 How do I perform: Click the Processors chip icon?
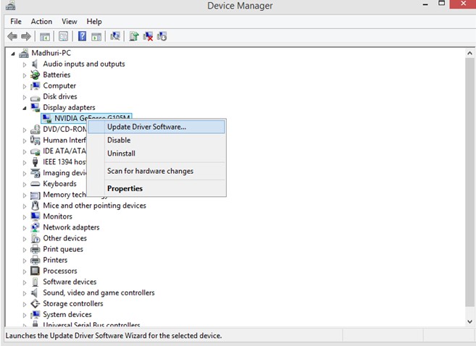[x=36, y=271]
